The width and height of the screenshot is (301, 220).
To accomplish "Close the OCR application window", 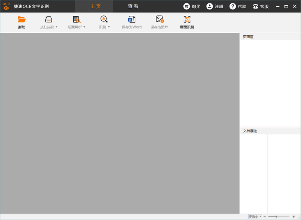I will (x=295, y=6).
